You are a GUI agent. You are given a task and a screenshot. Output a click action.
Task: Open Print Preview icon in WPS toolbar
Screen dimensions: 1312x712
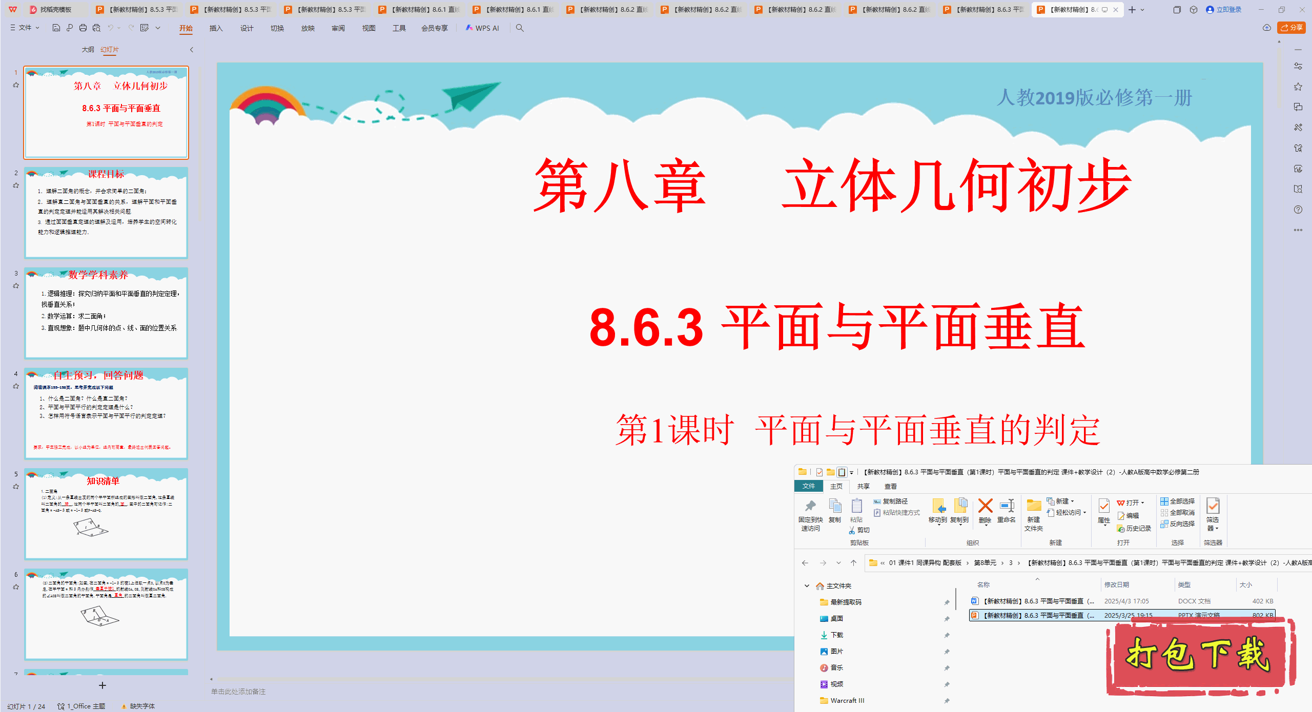click(x=96, y=28)
